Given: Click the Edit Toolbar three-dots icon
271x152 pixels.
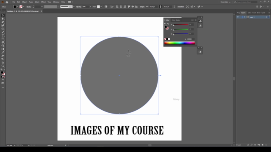Looking at the screenshot, I should (3, 87).
